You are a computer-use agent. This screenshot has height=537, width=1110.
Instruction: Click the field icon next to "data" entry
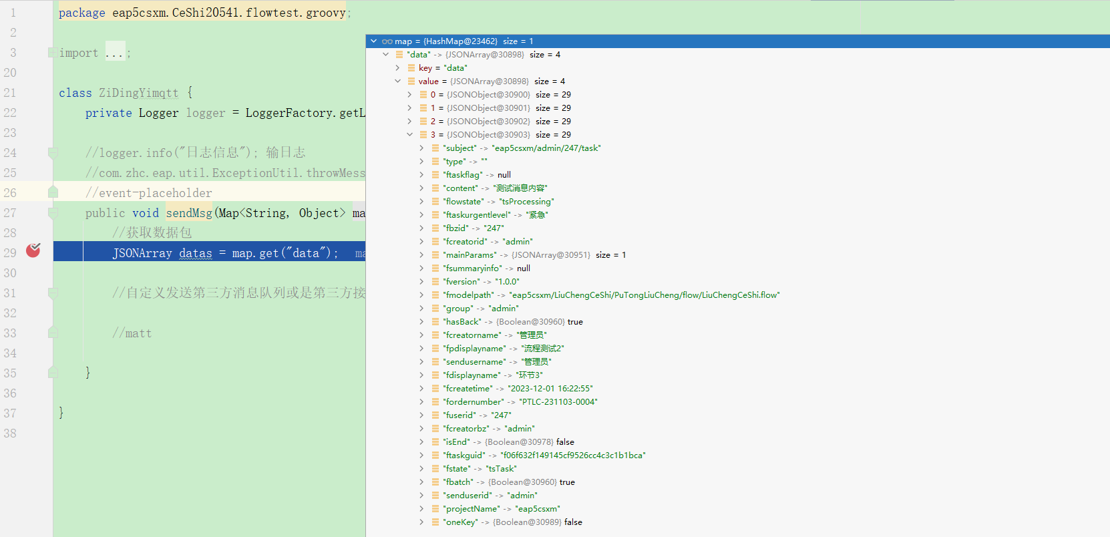pos(399,55)
